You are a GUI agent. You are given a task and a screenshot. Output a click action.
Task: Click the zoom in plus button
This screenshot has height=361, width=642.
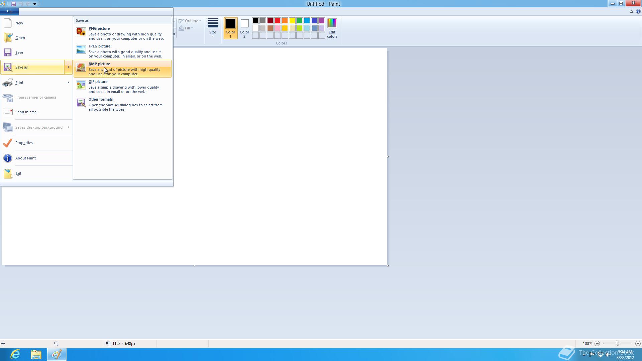pos(638,344)
